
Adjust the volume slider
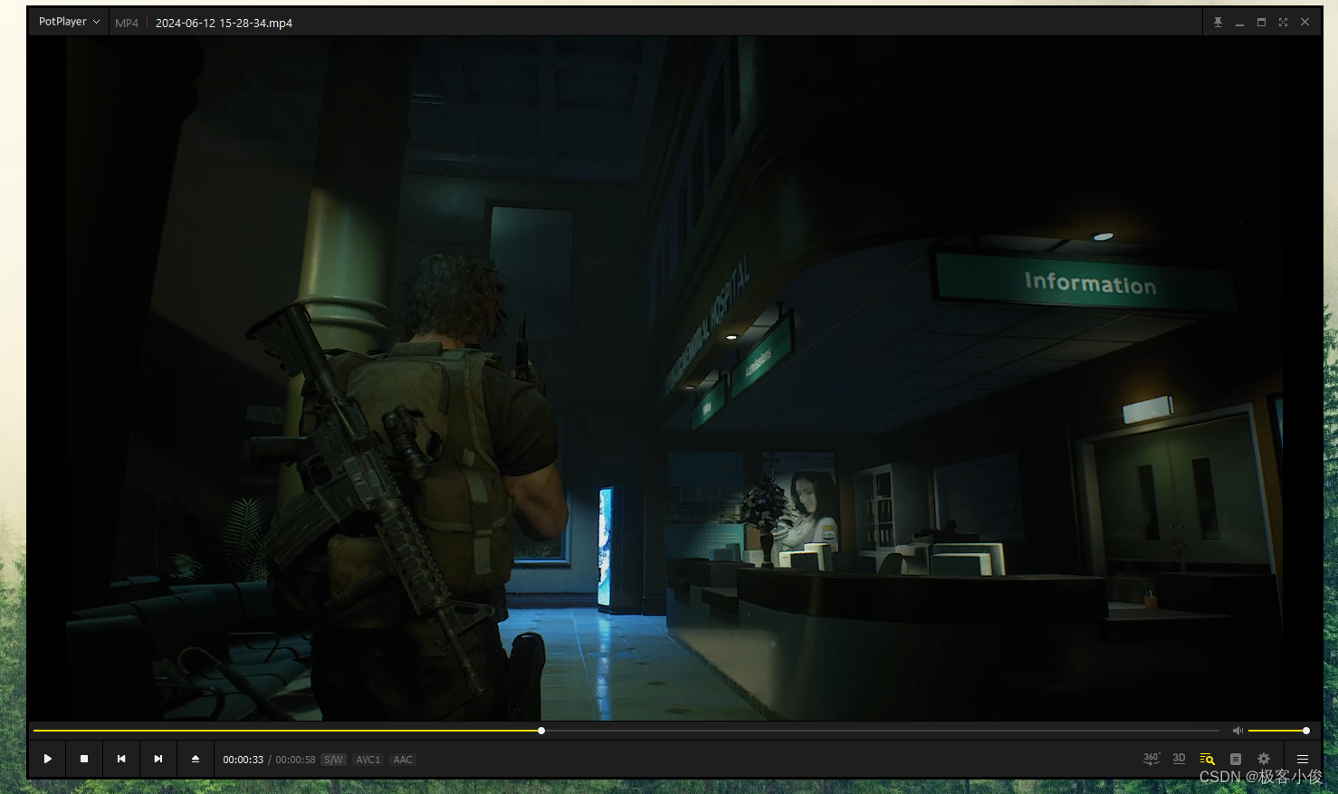(x=1277, y=731)
